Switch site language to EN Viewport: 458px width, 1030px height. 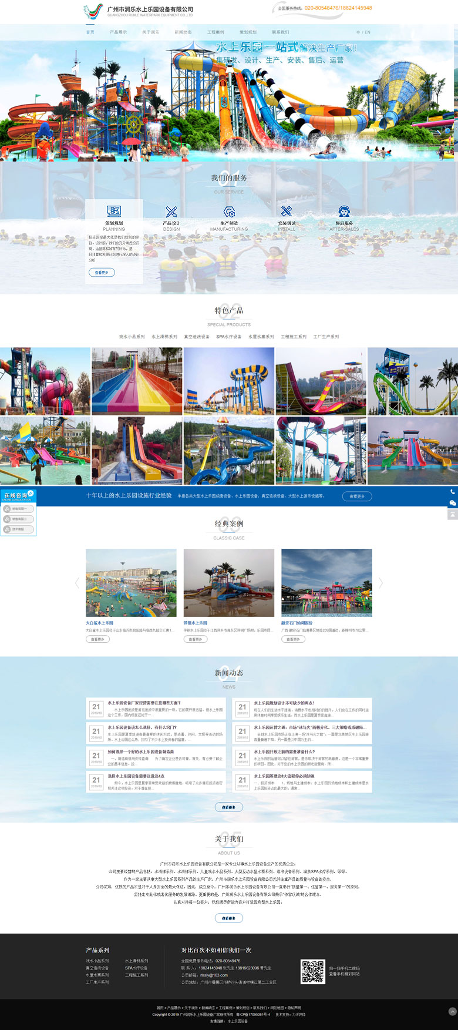click(x=368, y=32)
